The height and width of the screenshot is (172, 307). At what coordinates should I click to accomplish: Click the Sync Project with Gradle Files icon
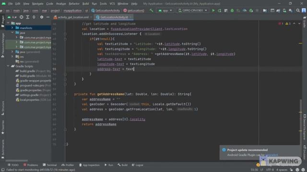tap(278, 11)
